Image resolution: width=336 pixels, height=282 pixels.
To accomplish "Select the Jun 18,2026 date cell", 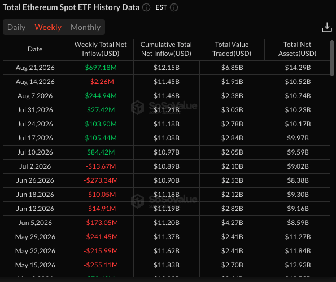I will [x=35, y=195].
